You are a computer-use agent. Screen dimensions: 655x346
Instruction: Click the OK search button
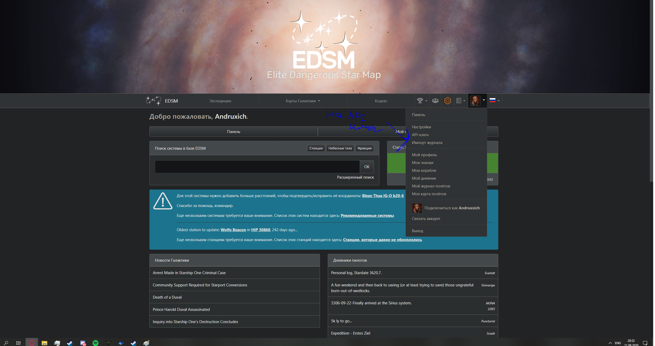(x=367, y=167)
